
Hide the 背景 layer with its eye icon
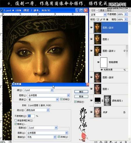point(91,112)
